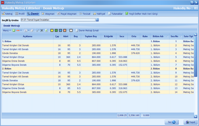Click the green refresh icon
The width and height of the screenshot is (199, 126).
tap(46, 30)
